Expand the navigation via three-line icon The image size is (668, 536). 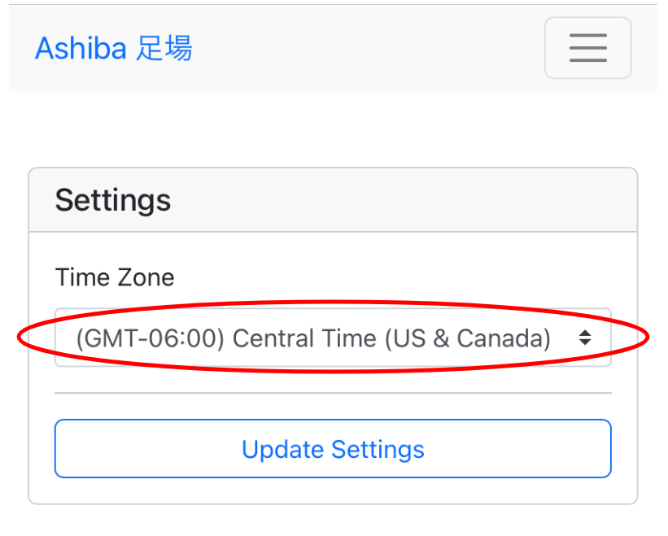point(587,48)
